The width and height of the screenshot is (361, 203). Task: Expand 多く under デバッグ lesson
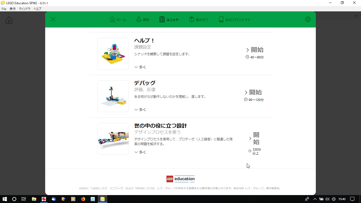[140, 110]
